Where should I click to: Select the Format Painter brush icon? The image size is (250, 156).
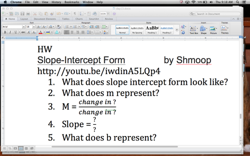tap(52, 14)
